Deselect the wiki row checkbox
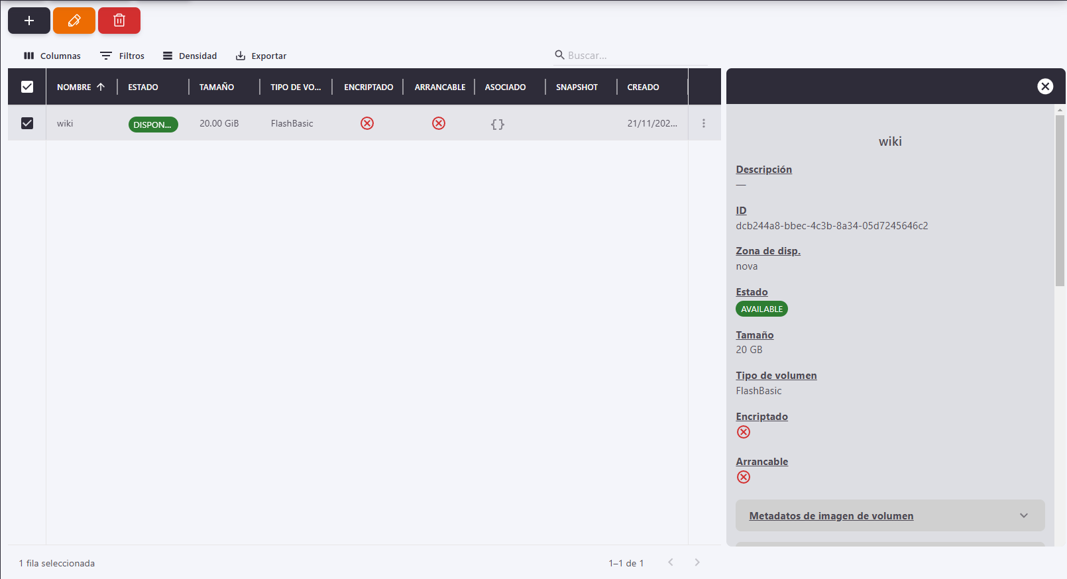The height and width of the screenshot is (579, 1067). tap(27, 123)
